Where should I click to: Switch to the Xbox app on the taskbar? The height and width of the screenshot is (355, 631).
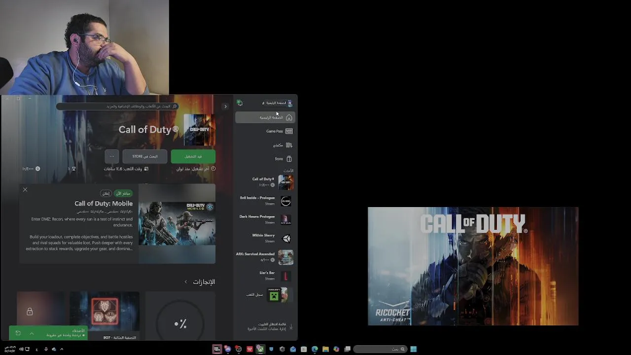260,349
